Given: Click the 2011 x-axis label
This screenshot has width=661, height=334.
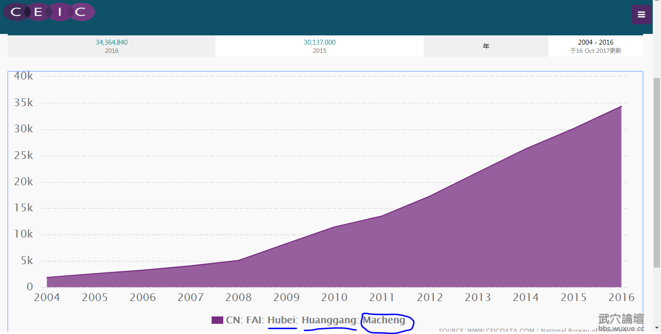Looking at the screenshot, I should click(382, 297).
